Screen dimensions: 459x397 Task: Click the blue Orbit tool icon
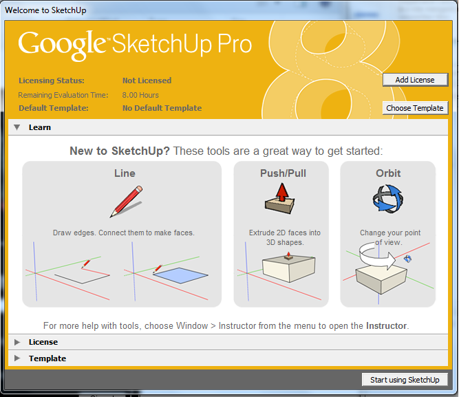[388, 198]
